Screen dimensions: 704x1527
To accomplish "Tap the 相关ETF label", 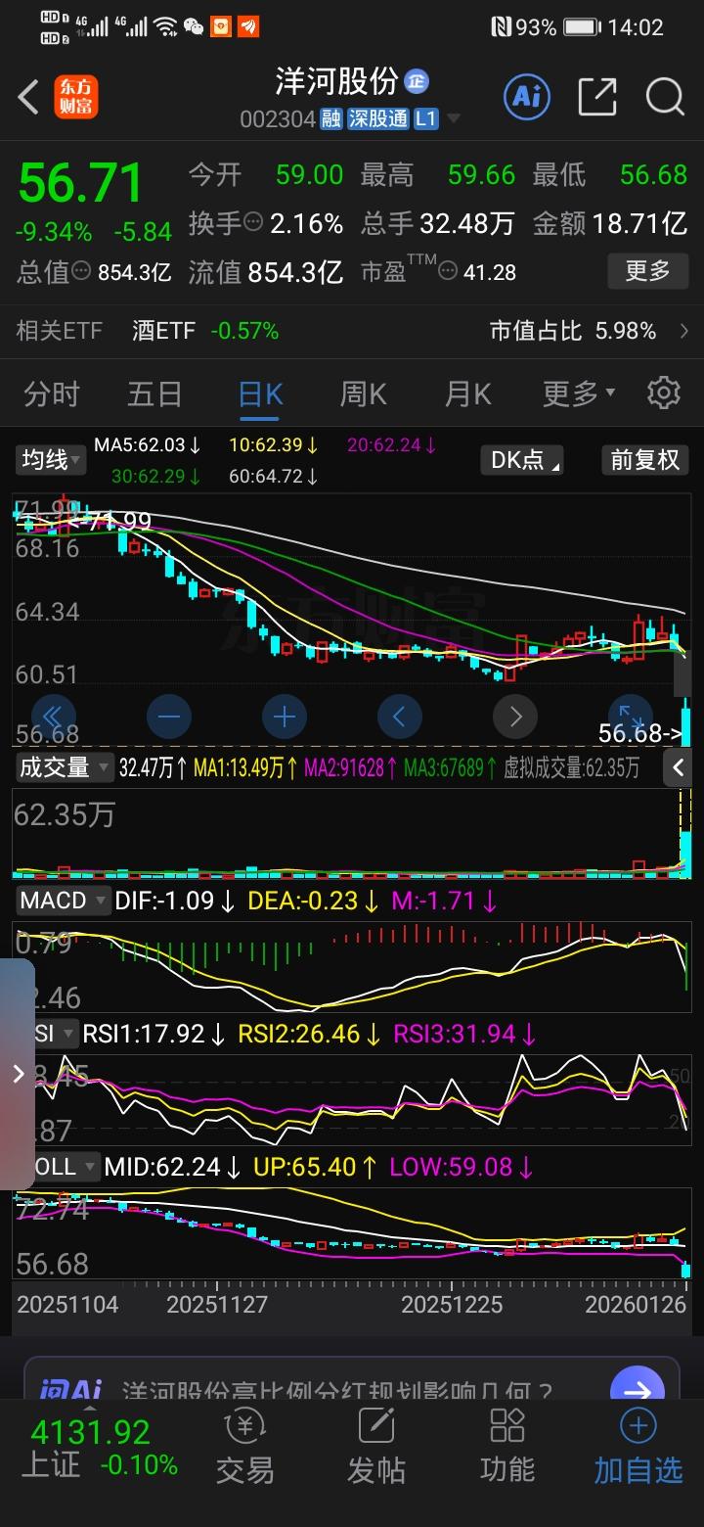I will pos(60,331).
